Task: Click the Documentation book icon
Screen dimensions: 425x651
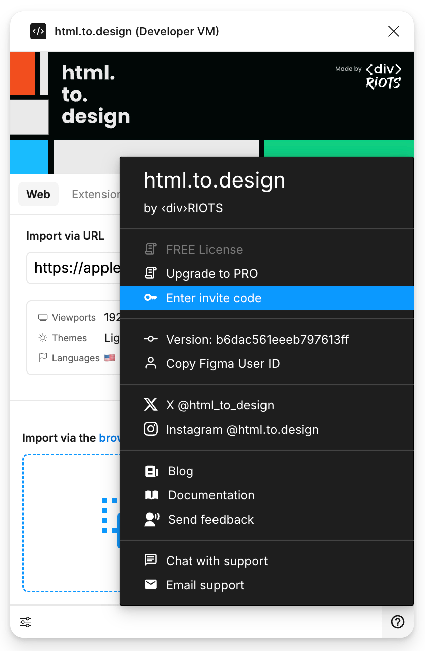Action: coord(151,495)
